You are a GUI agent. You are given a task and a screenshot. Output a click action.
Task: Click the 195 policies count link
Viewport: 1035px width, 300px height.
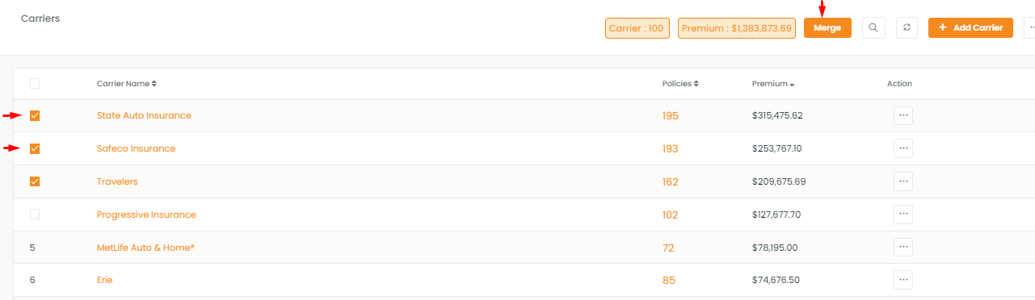[671, 116]
